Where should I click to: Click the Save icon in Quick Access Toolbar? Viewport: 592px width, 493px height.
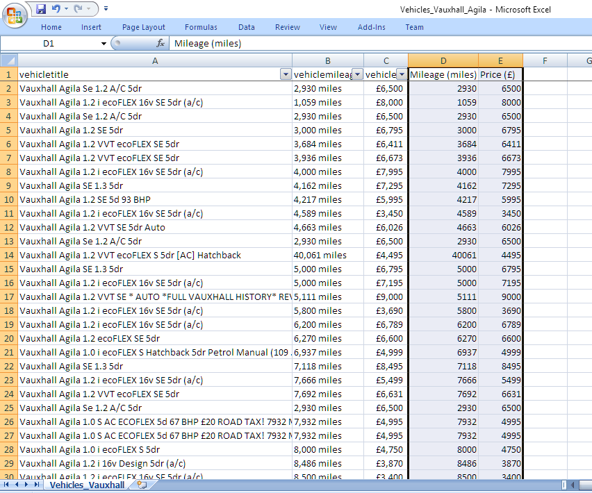click(x=41, y=9)
